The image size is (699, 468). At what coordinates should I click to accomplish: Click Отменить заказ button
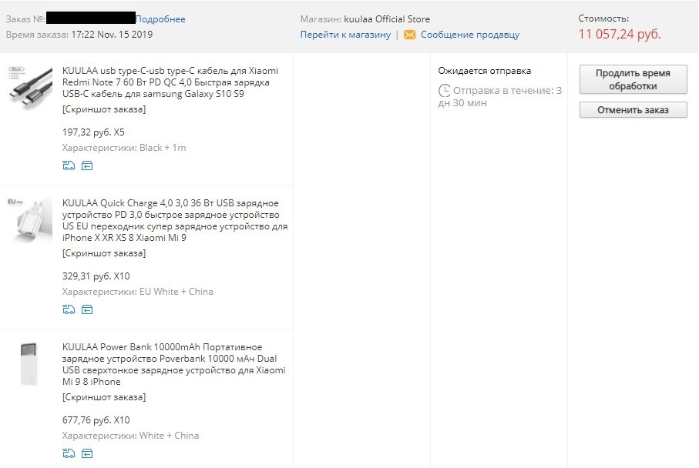(x=633, y=110)
